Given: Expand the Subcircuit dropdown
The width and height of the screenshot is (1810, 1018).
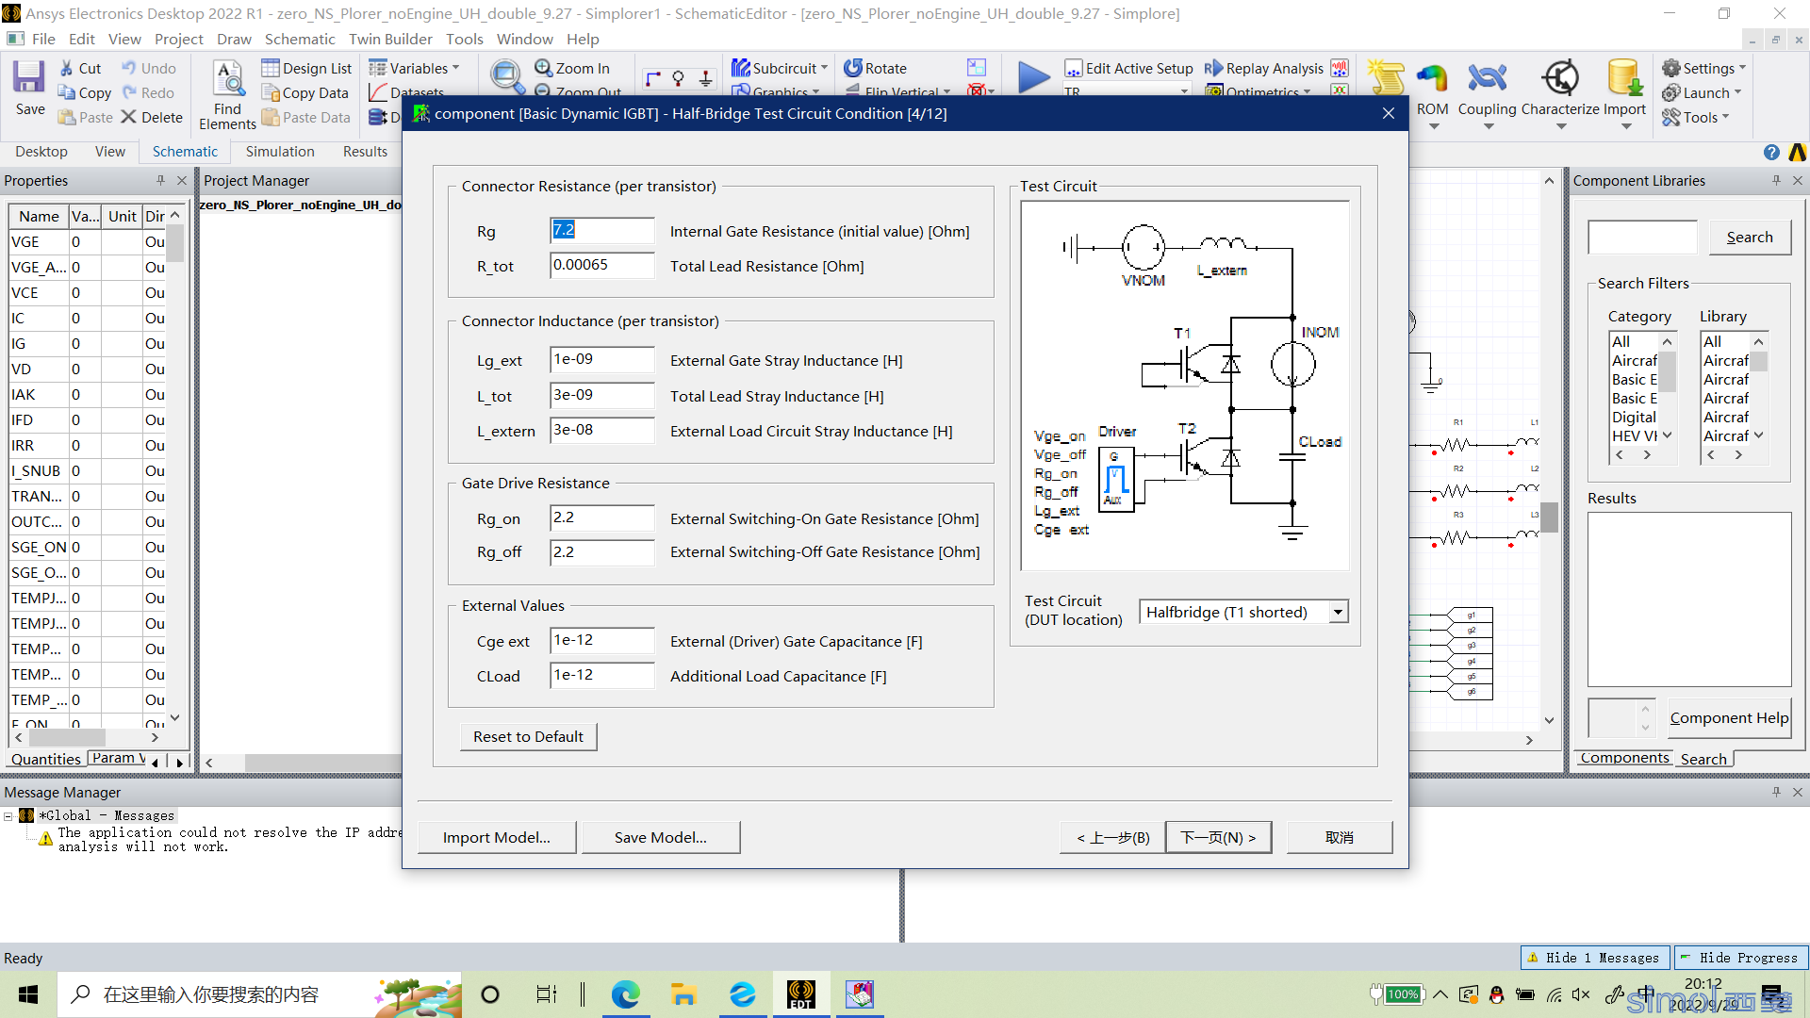Looking at the screenshot, I should (x=780, y=68).
